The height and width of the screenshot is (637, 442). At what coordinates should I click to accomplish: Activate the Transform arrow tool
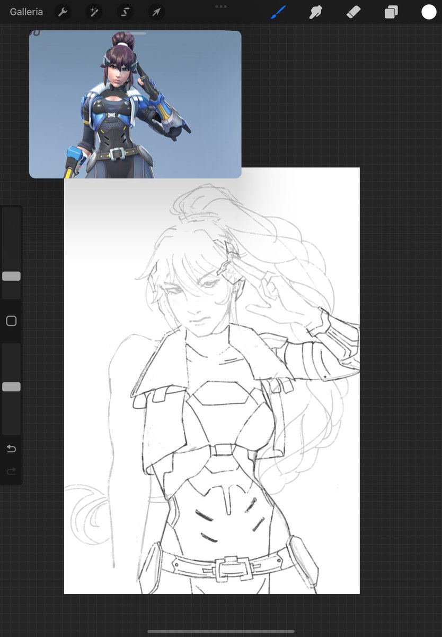click(156, 12)
